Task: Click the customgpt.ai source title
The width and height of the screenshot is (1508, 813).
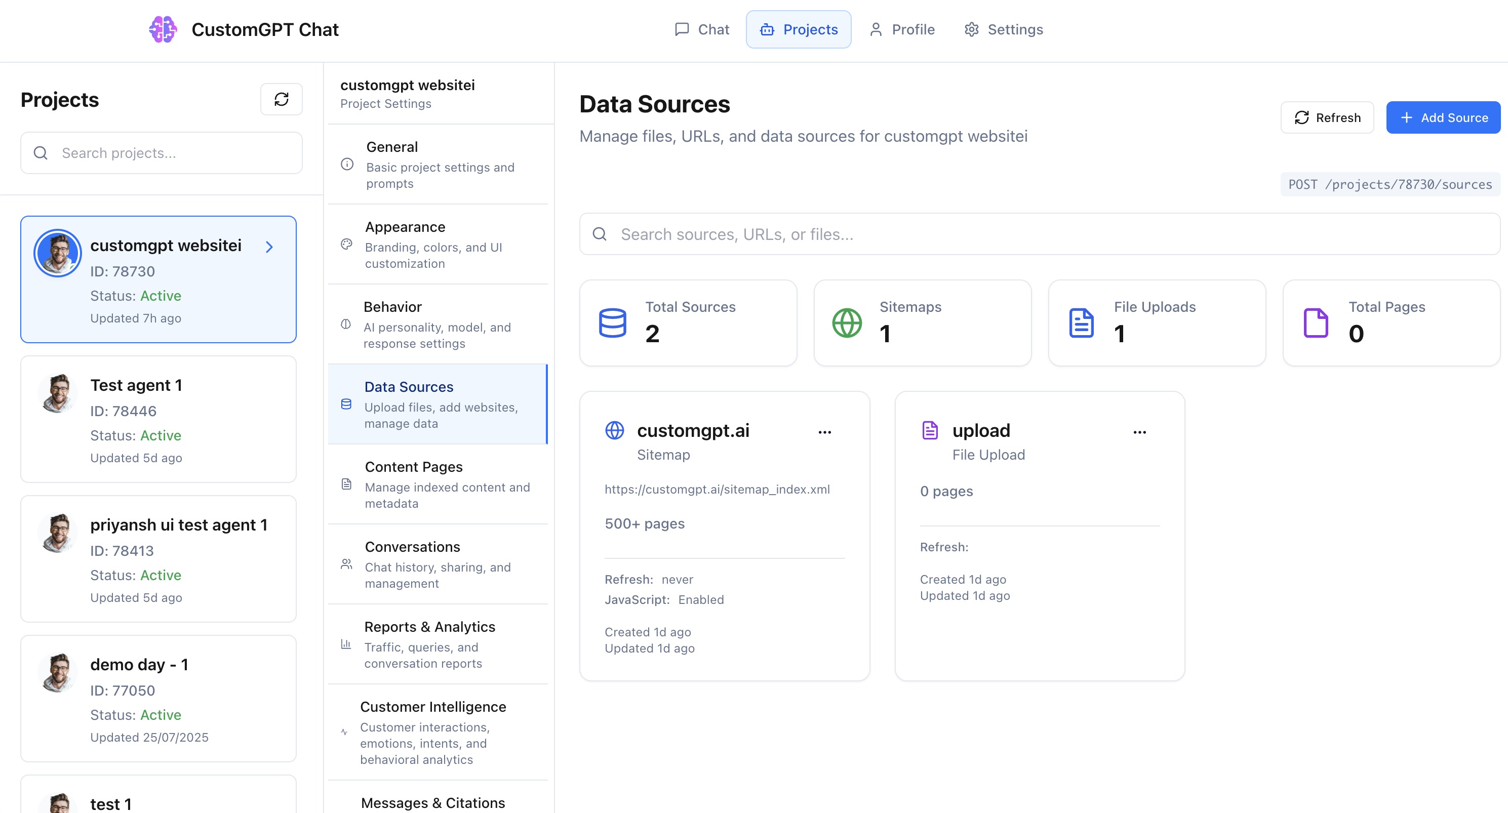Action: click(693, 430)
